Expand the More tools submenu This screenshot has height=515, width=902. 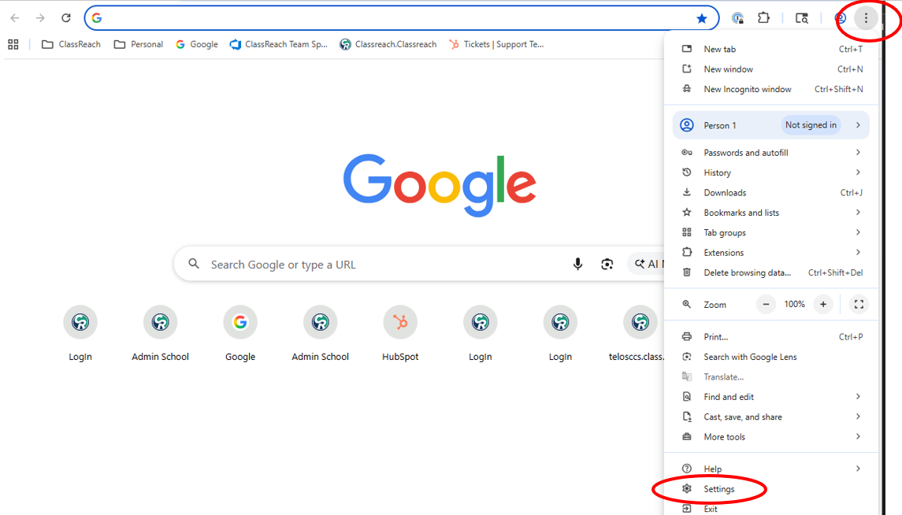click(724, 436)
